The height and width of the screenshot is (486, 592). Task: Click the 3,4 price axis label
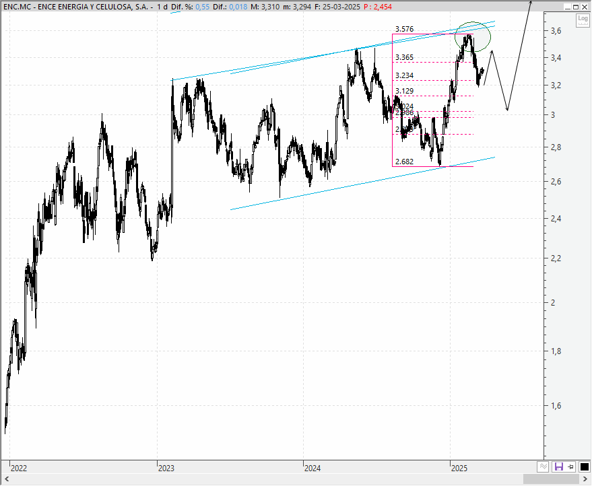tap(556, 58)
